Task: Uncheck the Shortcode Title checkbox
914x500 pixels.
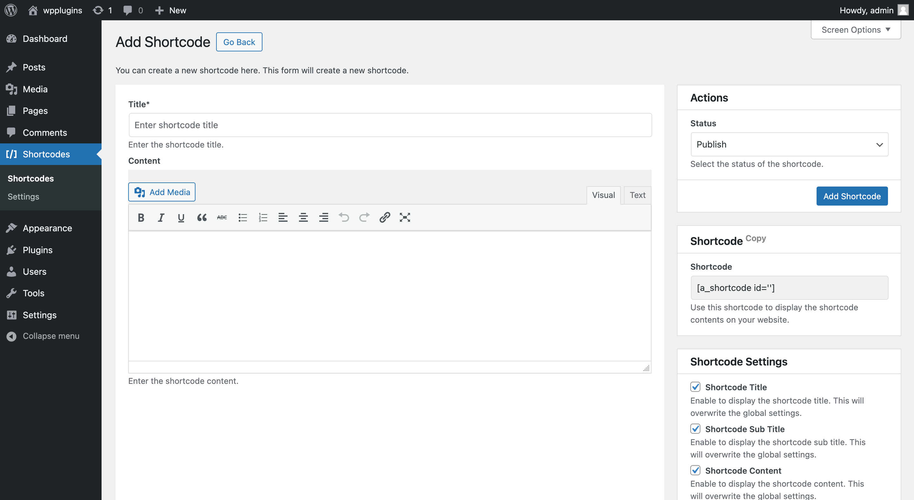Action: point(695,387)
